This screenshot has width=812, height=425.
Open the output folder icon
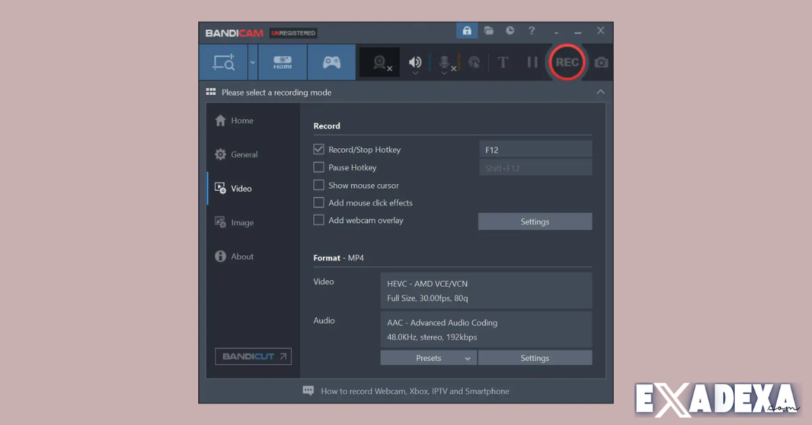[x=489, y=30]
